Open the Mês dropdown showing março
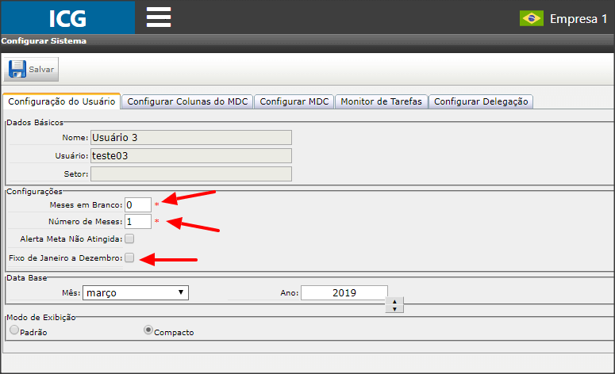Image resolution: width=615 pixels, height=374 pixels. coord(136,292)
